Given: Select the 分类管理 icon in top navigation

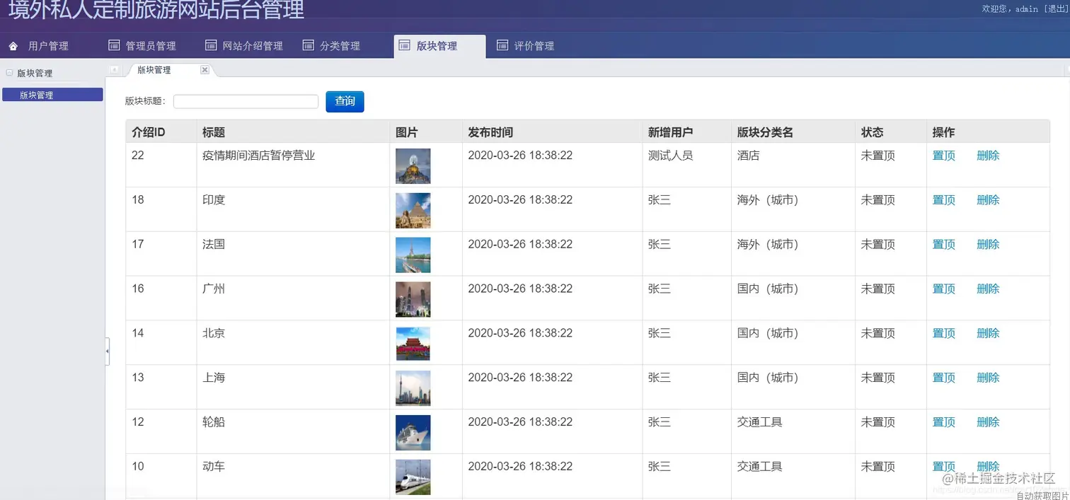Looking at the screenshot, I should (x=308, y=45).
